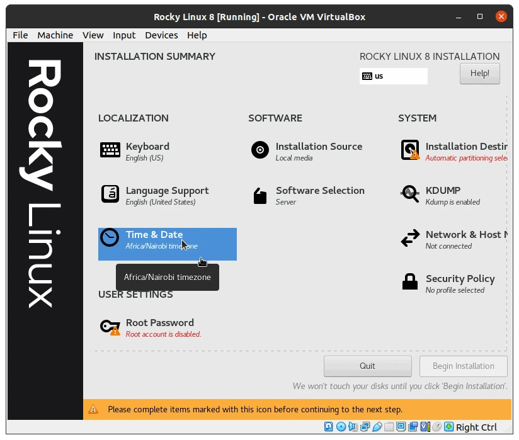Image resolution: width=519 pixels, height=440 pixels.
Task: Click the Help! button
Action: (479, 74)
